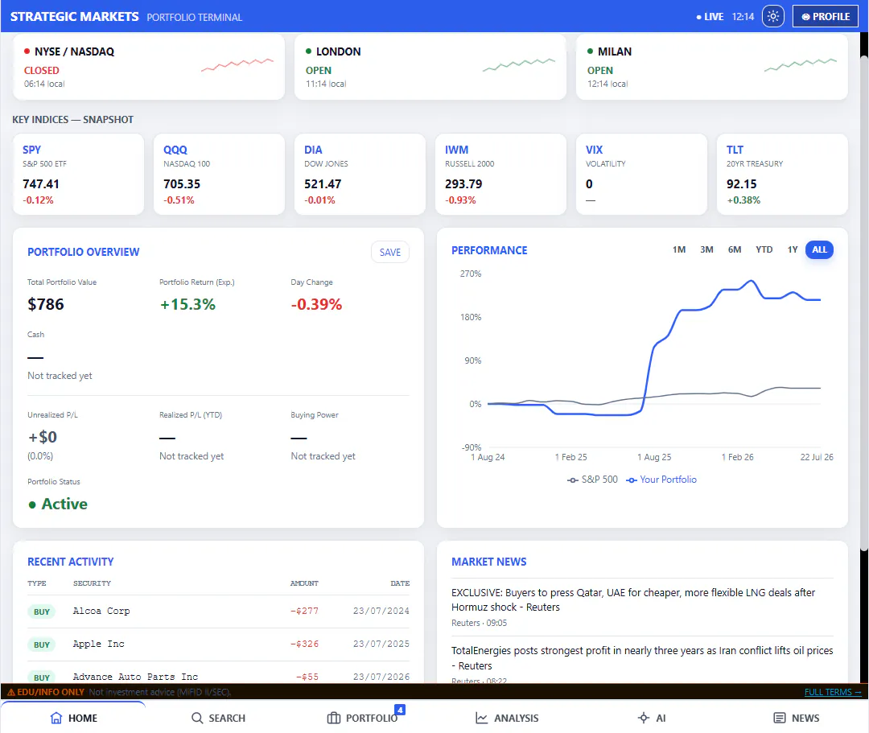
Task: Open the VIX volatility card
Action: (x=641, y=174)
